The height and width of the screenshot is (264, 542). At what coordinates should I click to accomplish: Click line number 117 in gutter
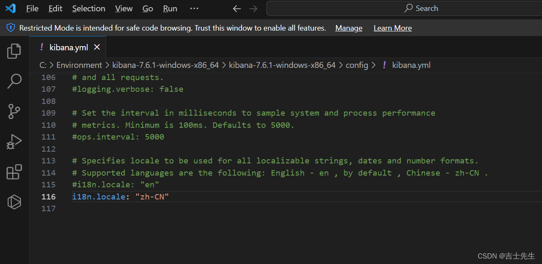49,208
